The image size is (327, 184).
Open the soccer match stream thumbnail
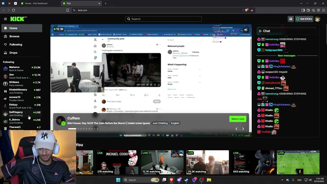click(x=298, y=162)
